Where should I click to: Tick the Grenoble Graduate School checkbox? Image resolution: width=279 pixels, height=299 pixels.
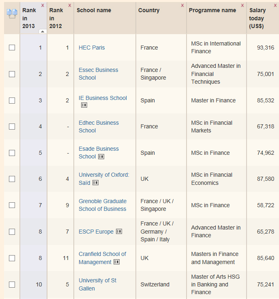point(12,205)
